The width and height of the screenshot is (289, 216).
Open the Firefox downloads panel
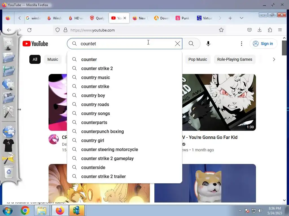coord(260,30)
